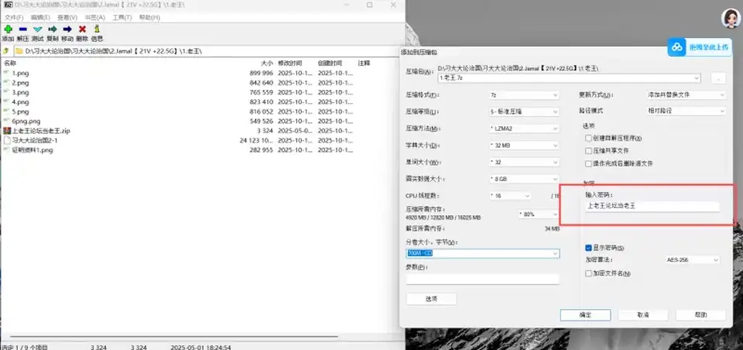Open the File (文件) menu
The height and width of the screenshot is (350, 743).
[x=14, y=18]
